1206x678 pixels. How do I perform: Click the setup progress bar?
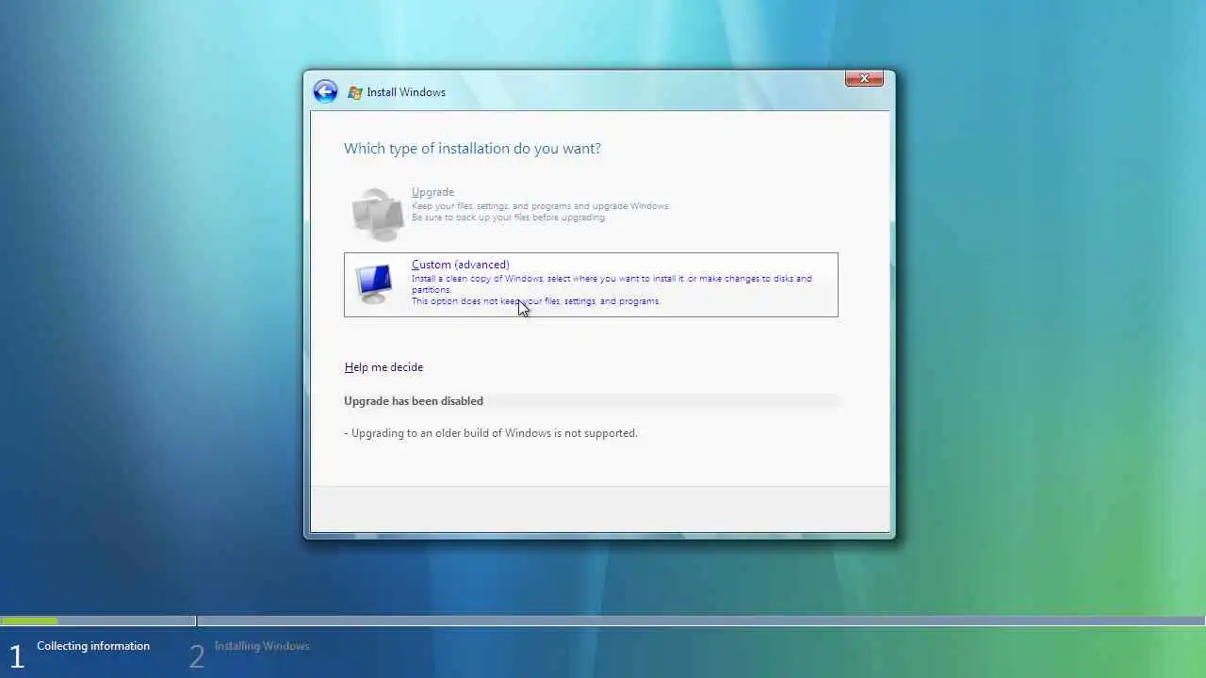[x=603, y=621]
